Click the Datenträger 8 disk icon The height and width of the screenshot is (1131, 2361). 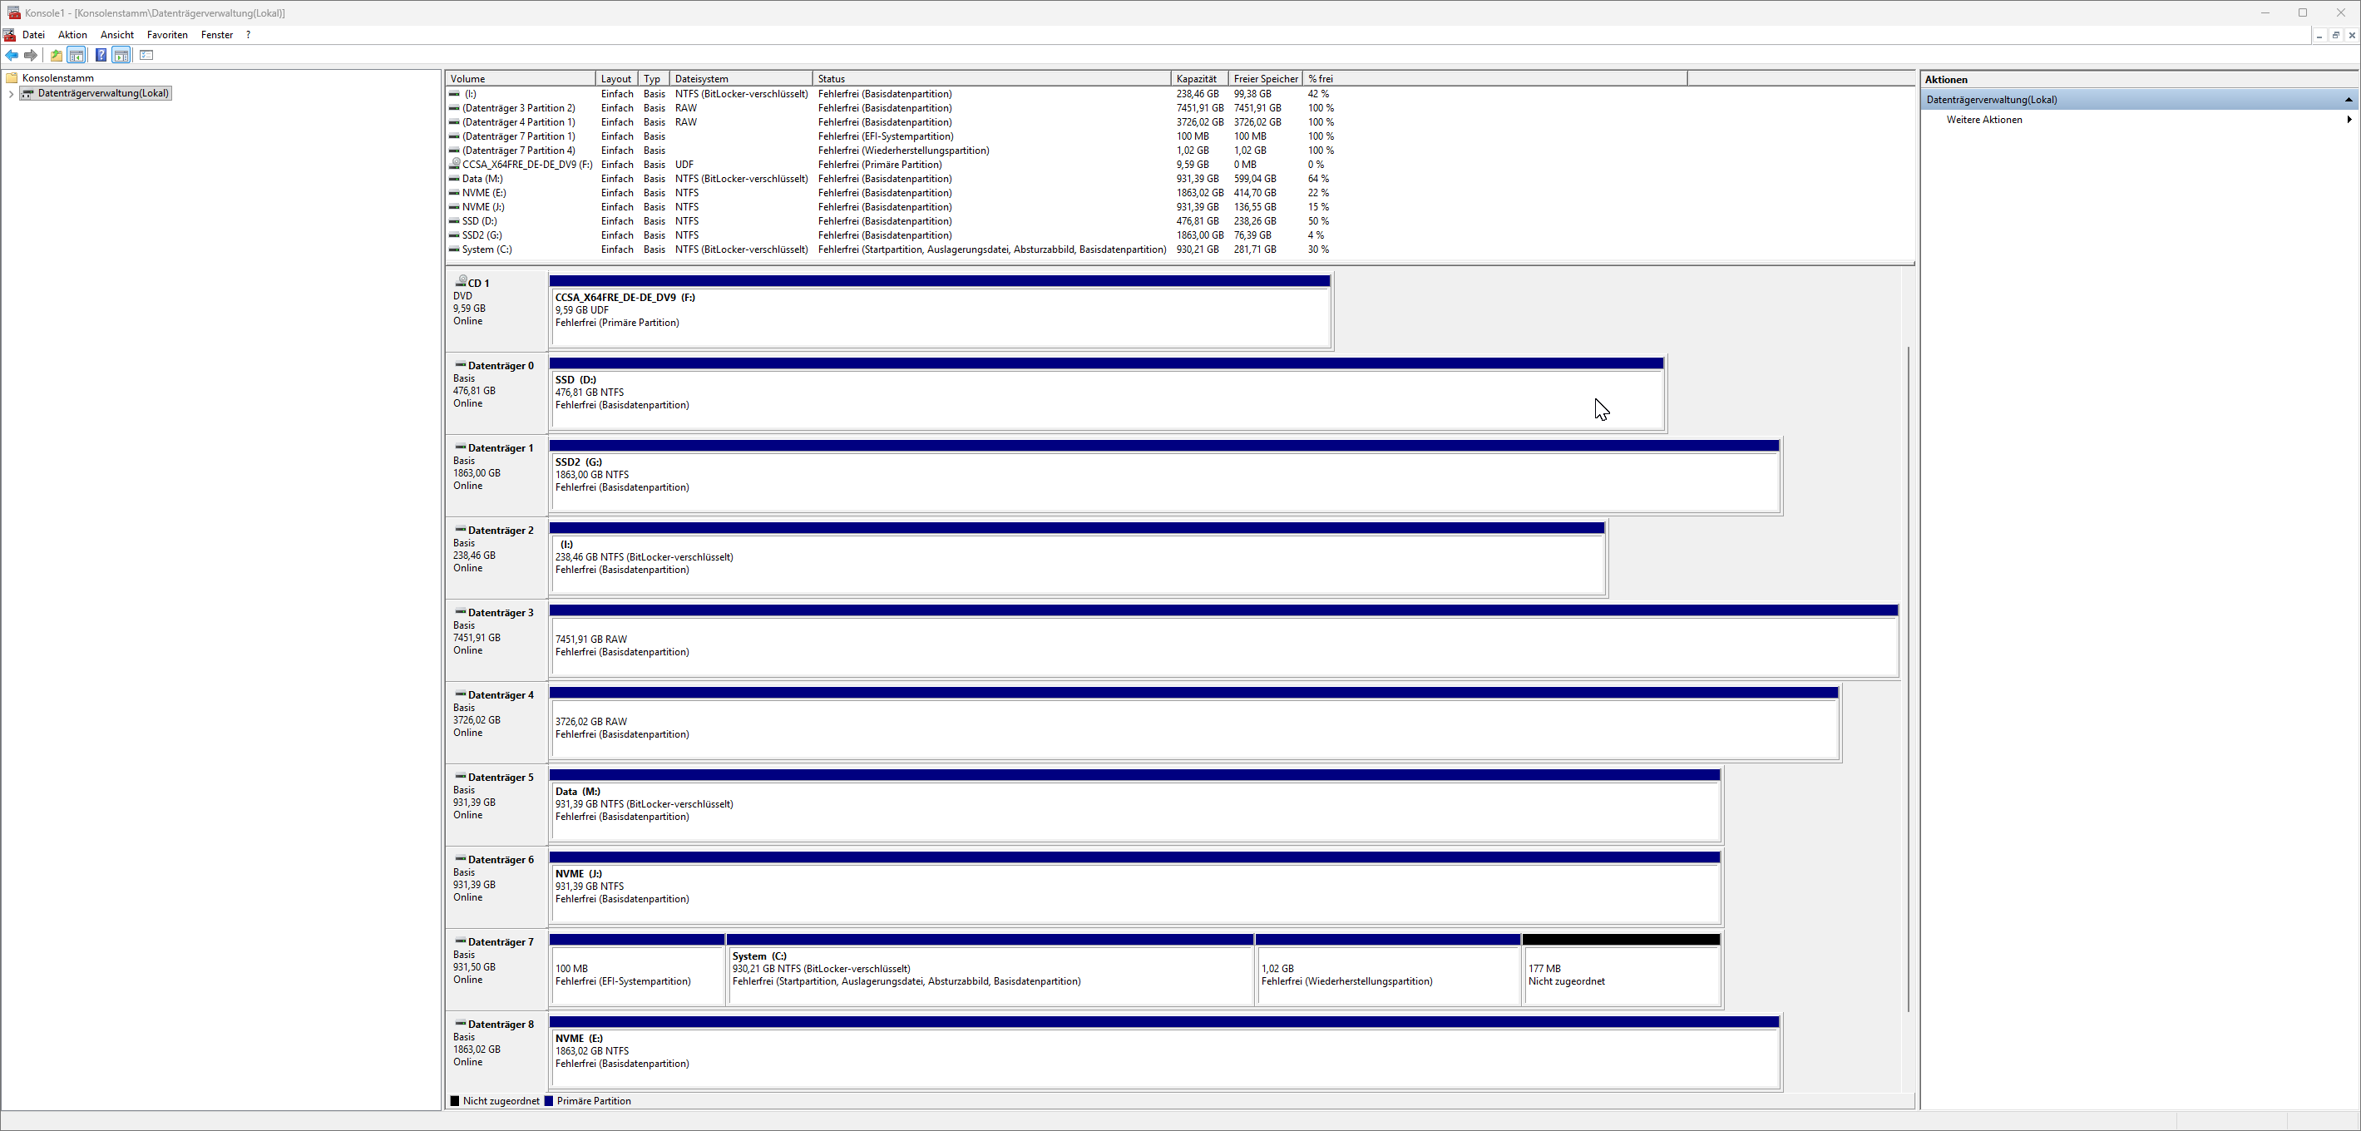[x=460, y=1024]
